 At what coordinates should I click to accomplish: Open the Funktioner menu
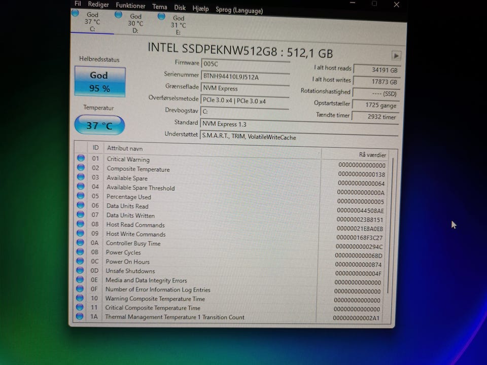(x=130, y=6)
